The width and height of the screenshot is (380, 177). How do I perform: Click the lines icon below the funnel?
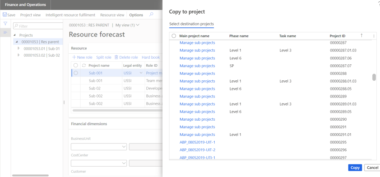tap(5, 32)
